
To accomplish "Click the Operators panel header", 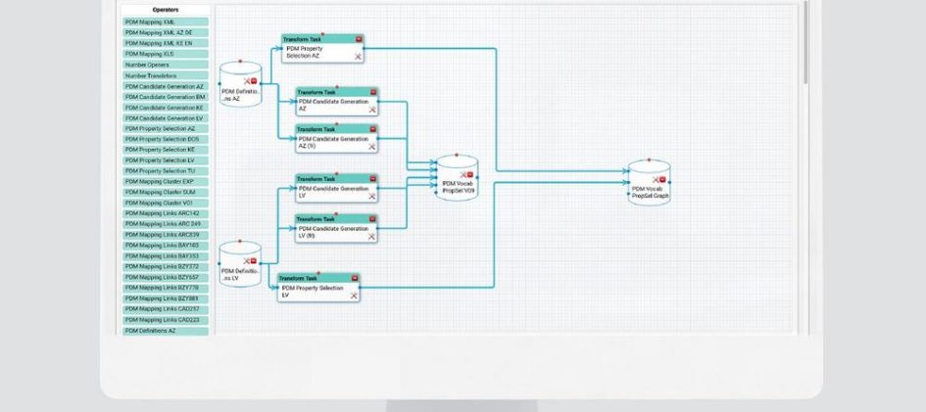I will [165, 10].
